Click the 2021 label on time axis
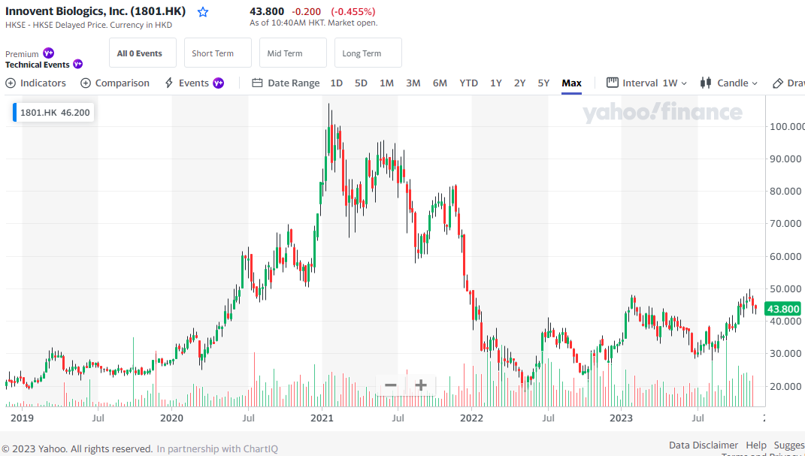The image size is (805, 456). coord(322,418)
